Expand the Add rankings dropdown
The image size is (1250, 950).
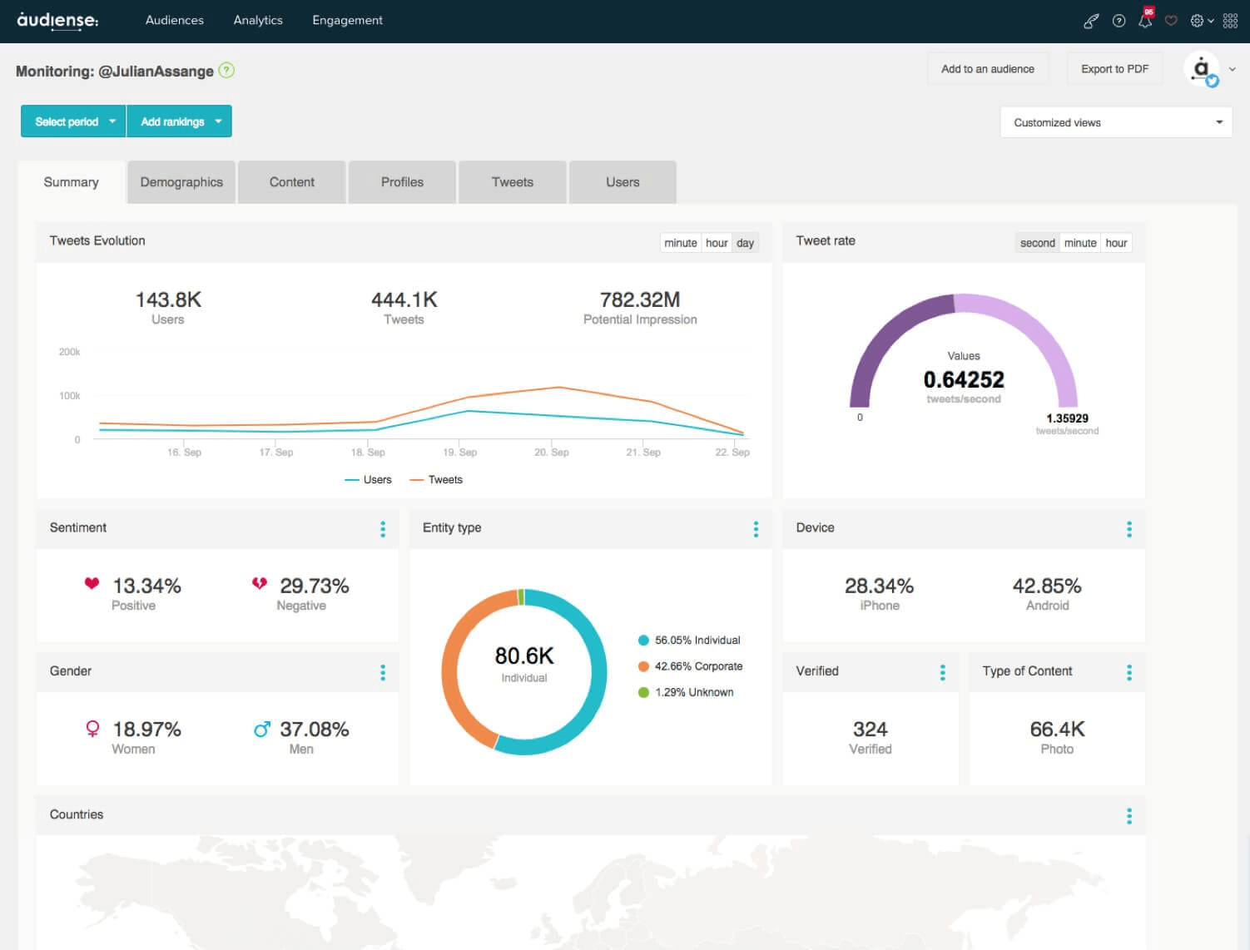(x=179, y=121)
